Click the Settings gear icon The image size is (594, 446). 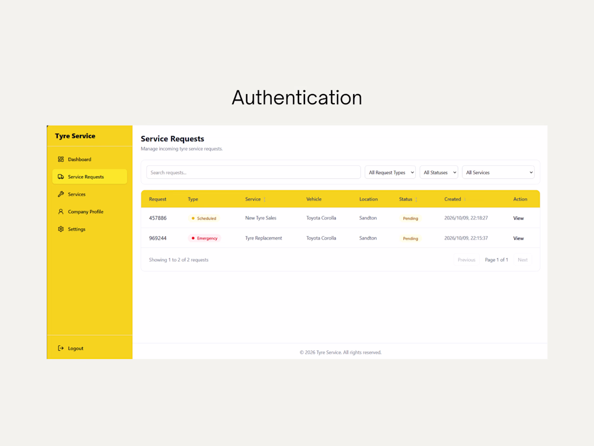coord(60,229)
